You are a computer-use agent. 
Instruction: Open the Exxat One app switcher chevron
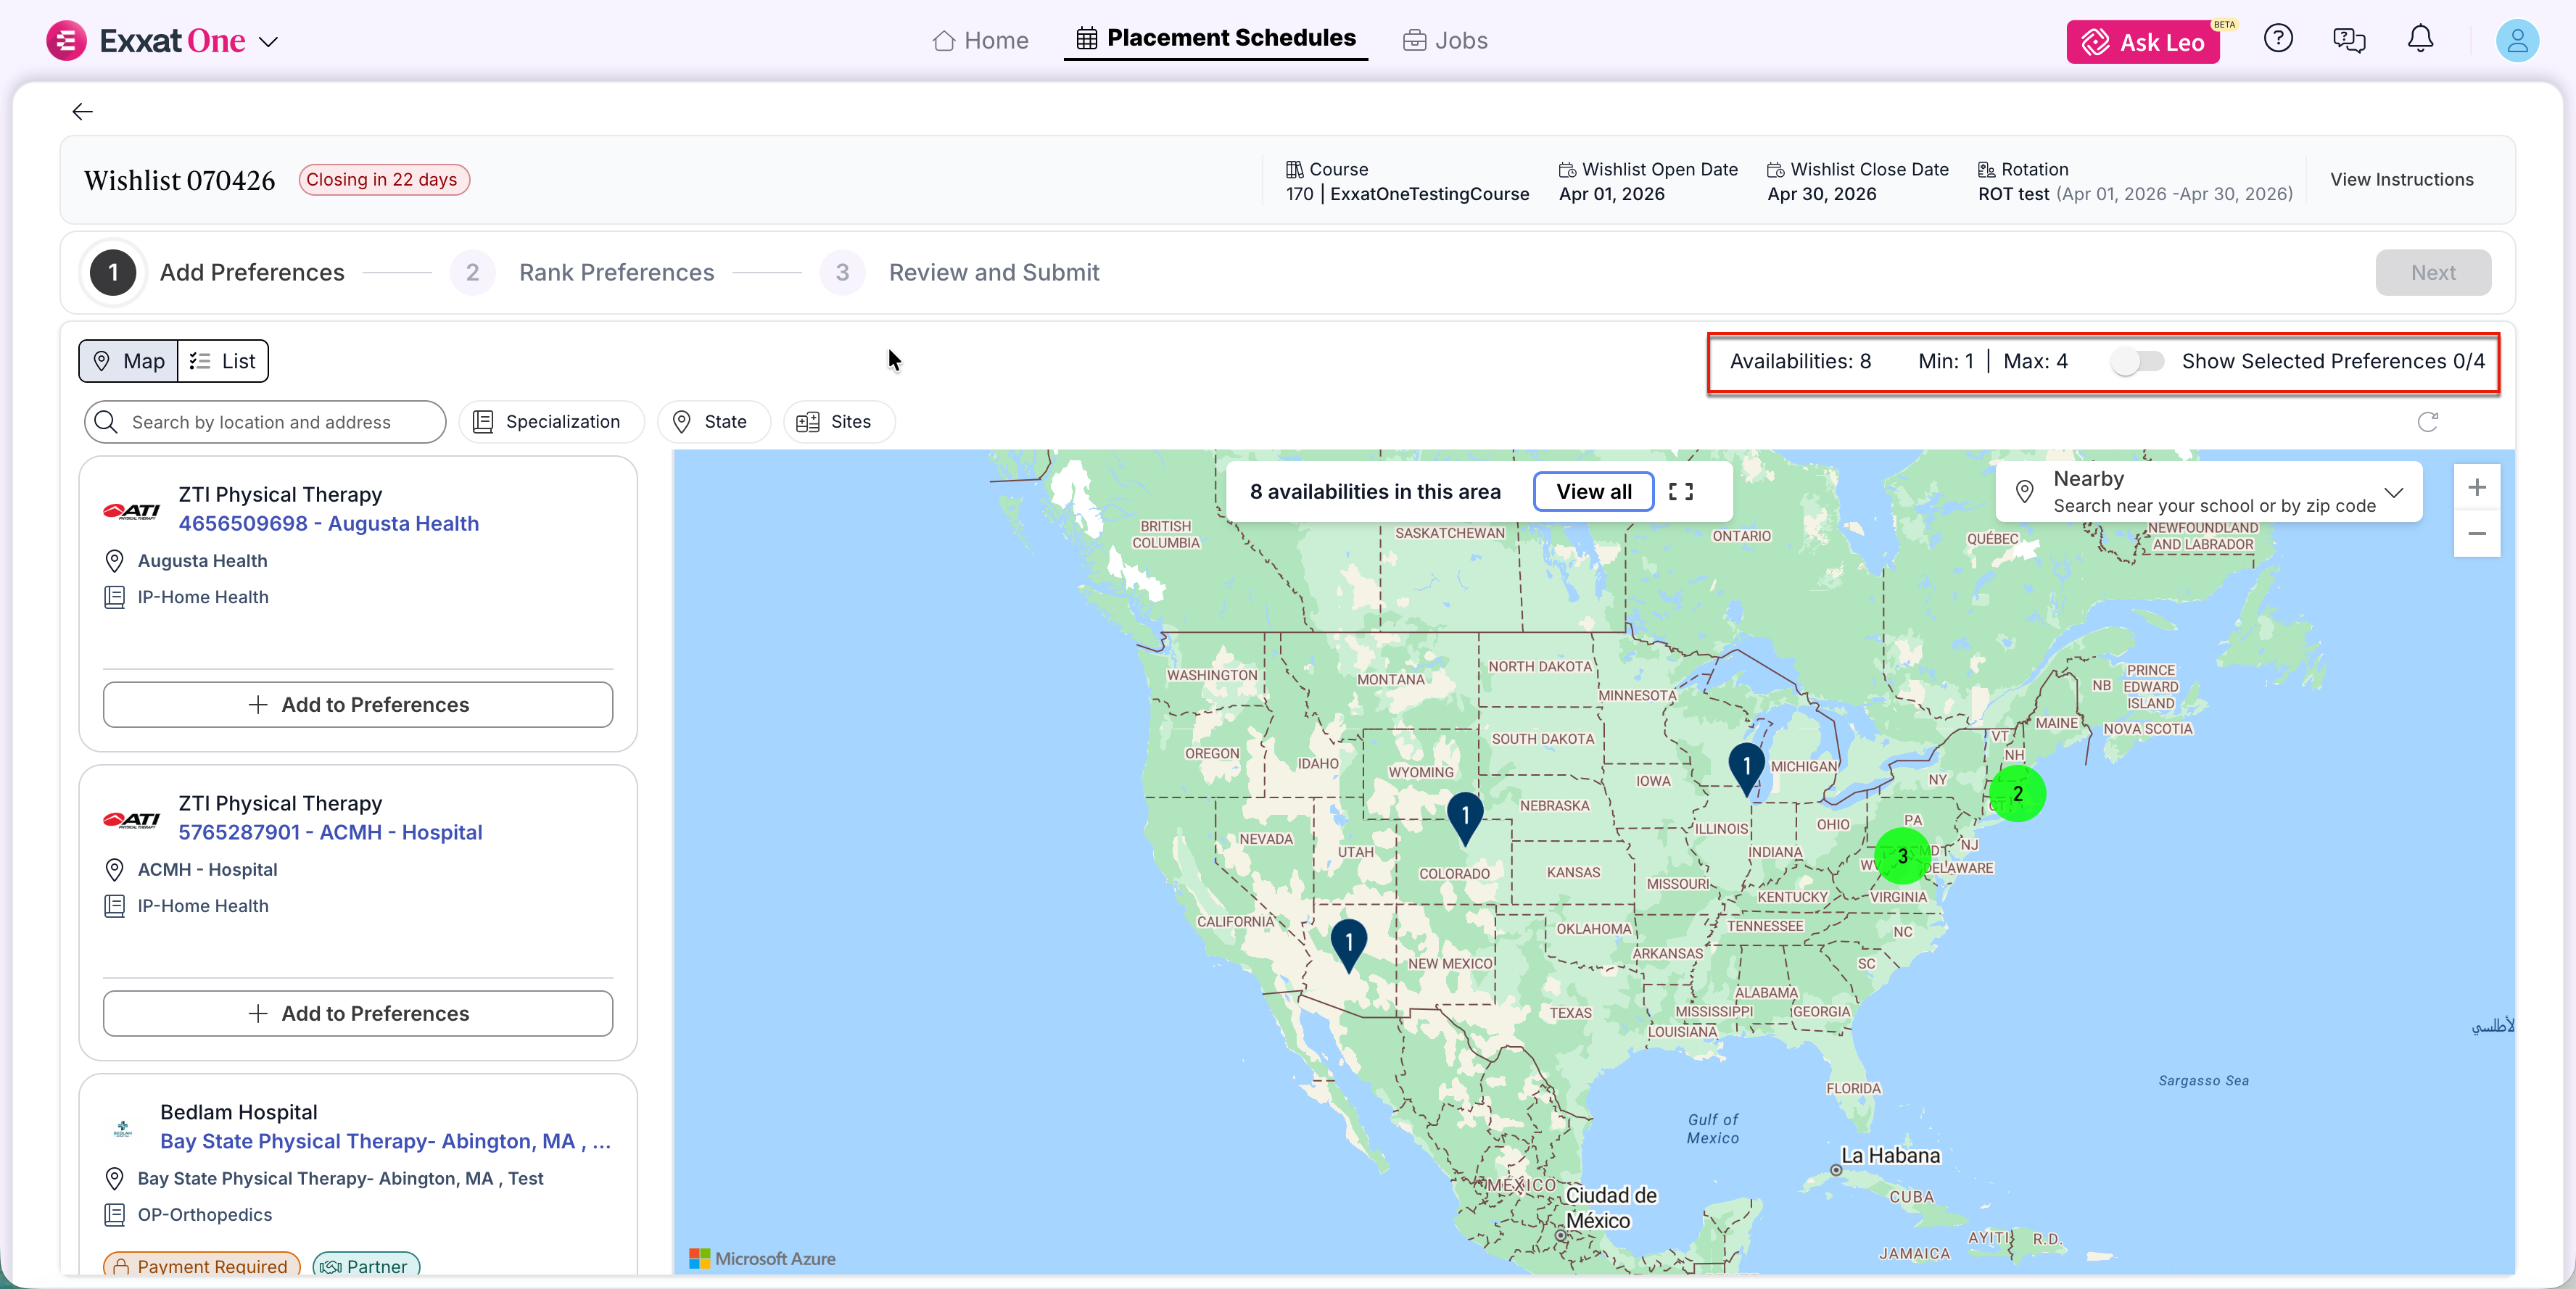(268, 42)
